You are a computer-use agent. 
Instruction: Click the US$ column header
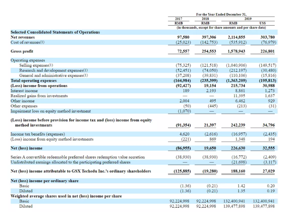pyautogui.click(x=262, y=23)
